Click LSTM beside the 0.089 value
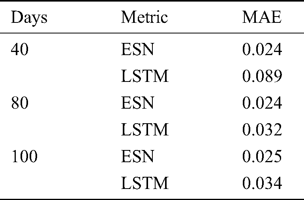This screenshot has height=200, width=304. click(x=145, y=76)
